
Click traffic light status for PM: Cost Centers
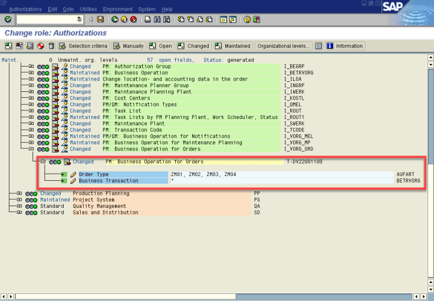[43, 98]
